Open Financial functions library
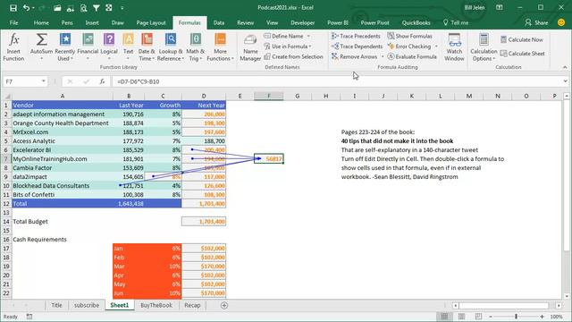The width and height of the screenshot is (572, 322). pos(88,47)
